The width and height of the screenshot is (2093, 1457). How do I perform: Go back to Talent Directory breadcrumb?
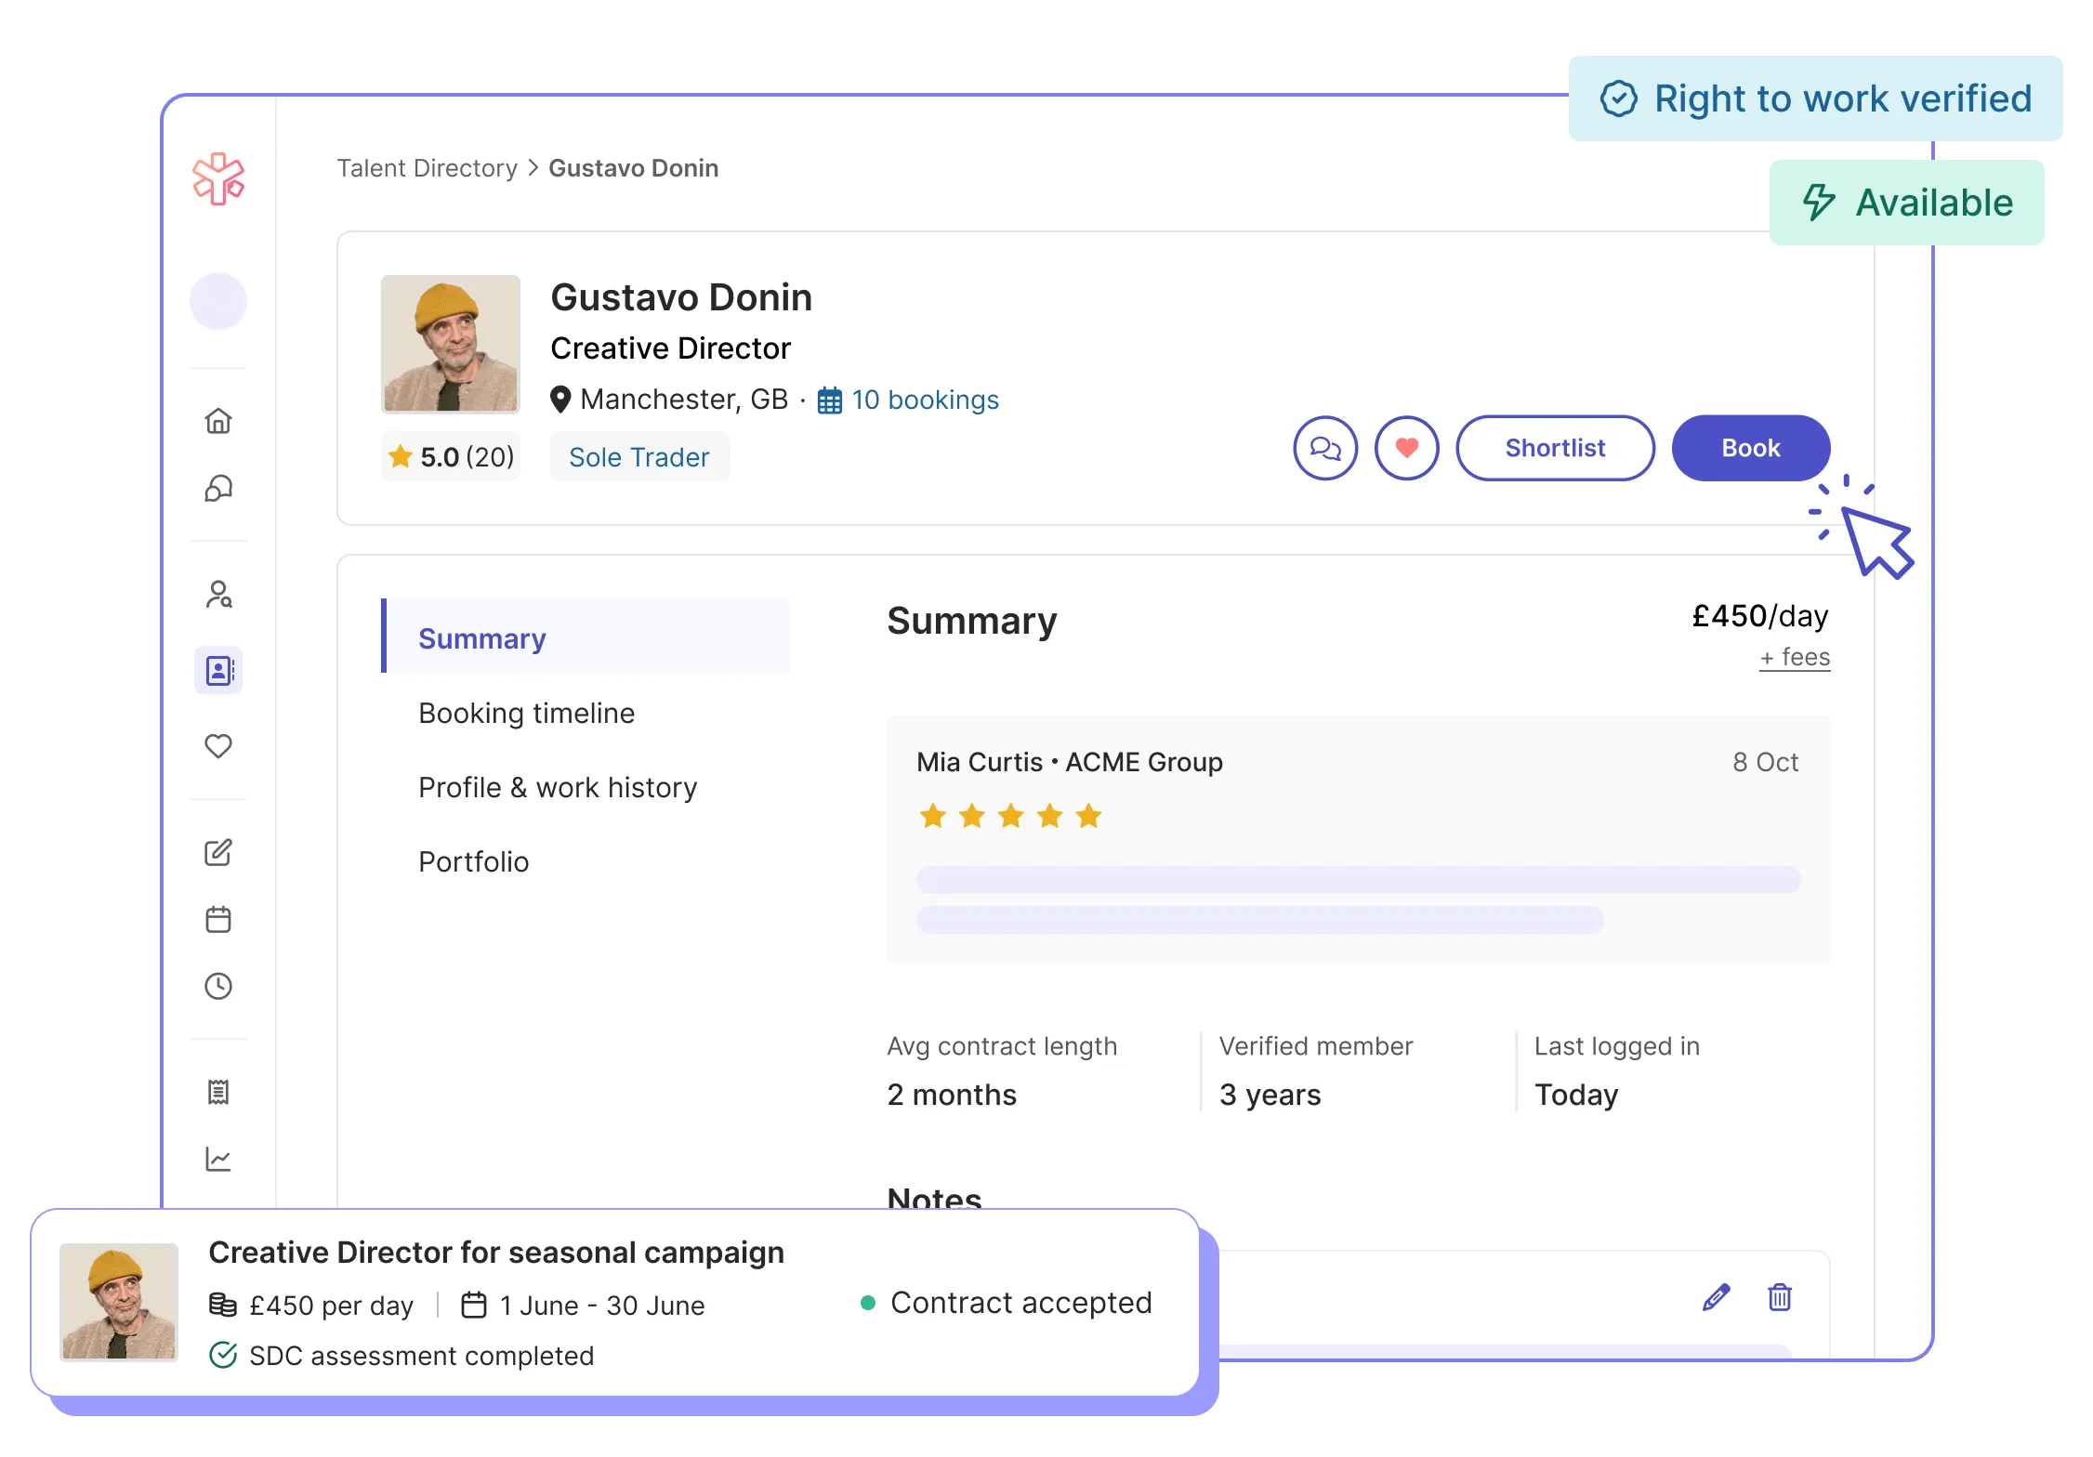(427, 168)
